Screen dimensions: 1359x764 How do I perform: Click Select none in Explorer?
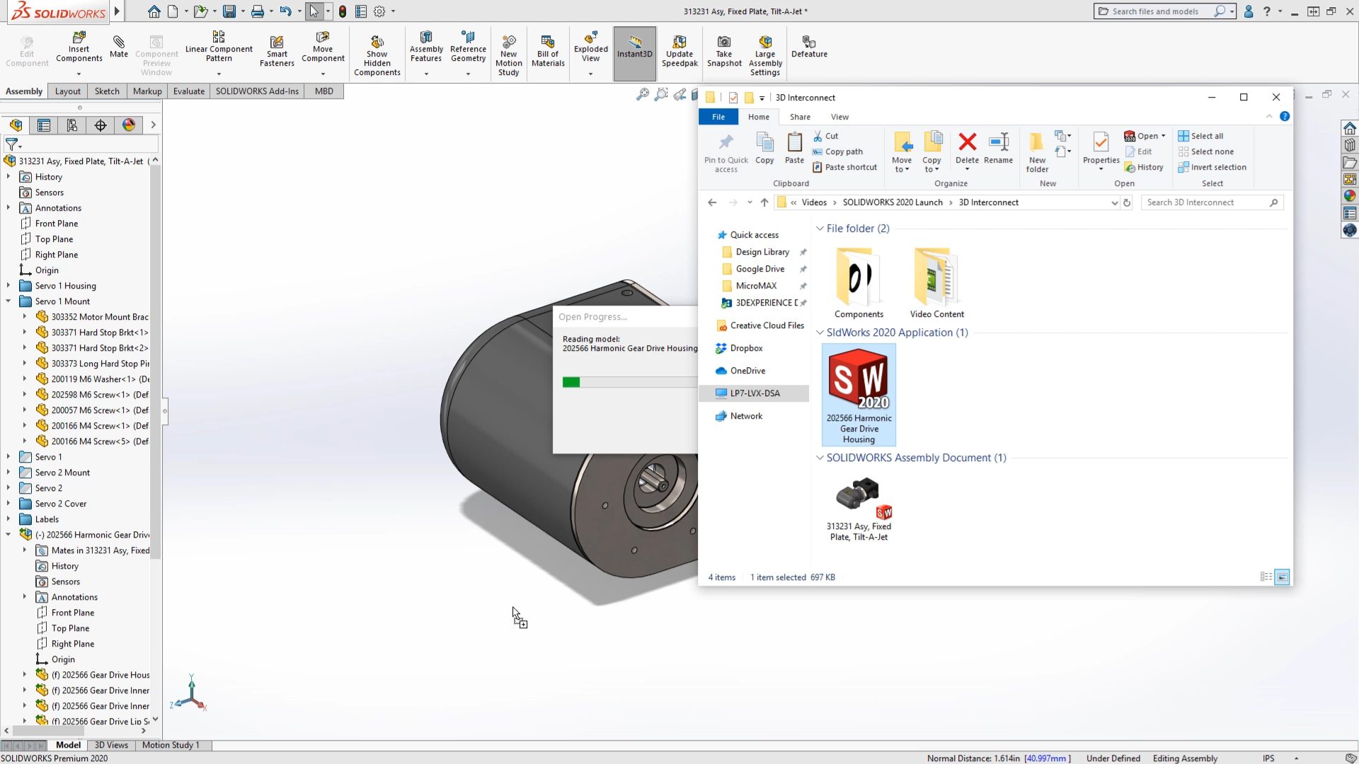pyautogui.click(x=1205, y=151)
